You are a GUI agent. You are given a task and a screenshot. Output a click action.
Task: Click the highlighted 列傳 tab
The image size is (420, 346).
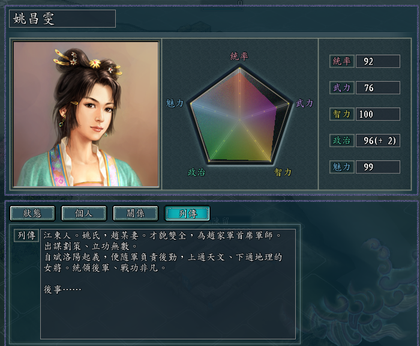(x=187, y=213)
